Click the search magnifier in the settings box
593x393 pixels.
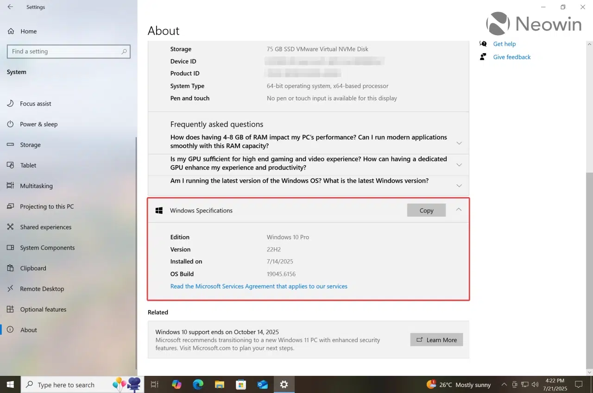coord(124,52)
